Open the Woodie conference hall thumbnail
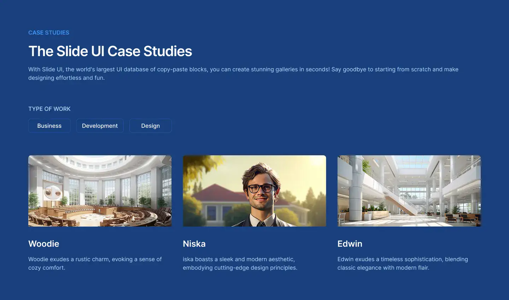509x300 pixels. click(x=100, y=191)
